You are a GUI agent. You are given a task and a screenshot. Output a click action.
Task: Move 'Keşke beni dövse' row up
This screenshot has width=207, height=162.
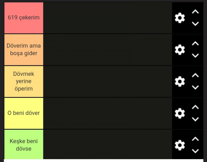[x=195, y=139]
